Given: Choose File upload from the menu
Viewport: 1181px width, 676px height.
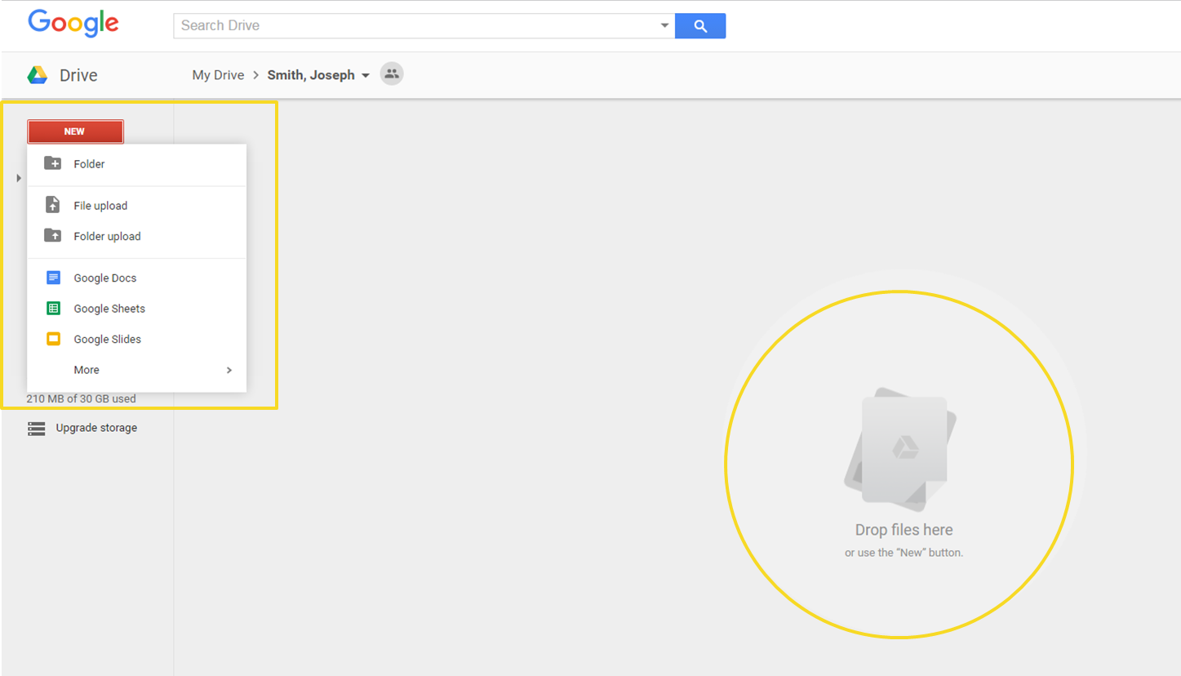Looking at the screenshot, I should [100, 206].
